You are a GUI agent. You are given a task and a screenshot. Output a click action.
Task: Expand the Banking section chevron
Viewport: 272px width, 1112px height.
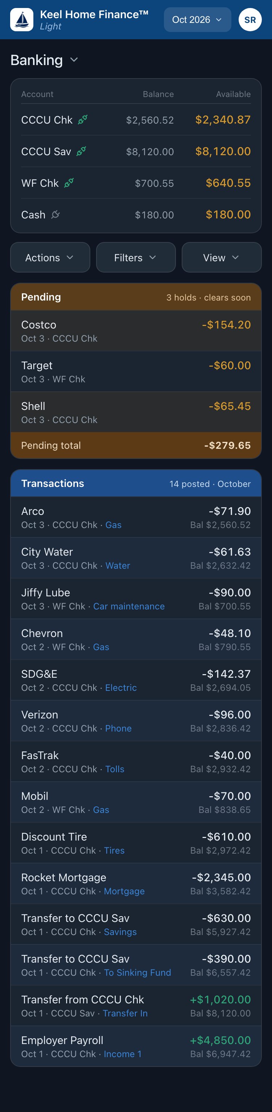(74, 60)
